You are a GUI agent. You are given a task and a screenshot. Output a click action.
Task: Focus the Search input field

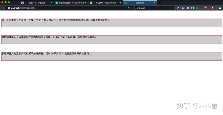point(155,8)
